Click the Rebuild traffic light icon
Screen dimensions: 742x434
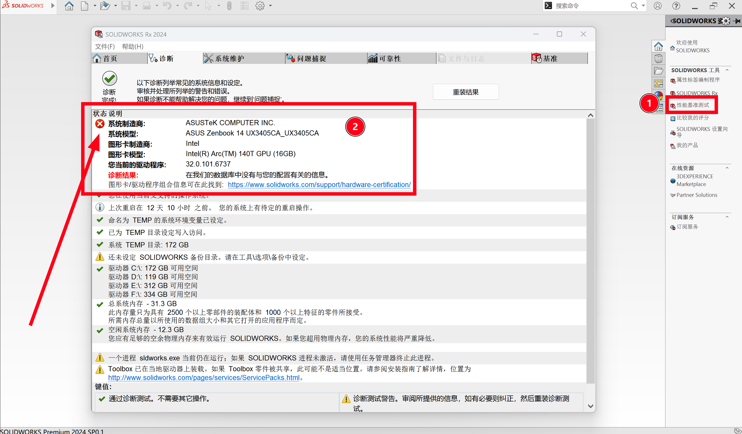(229, 6)
